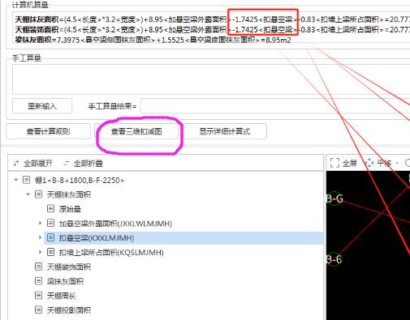Click the 查看计算规则 button
Screen dimensions: 410x320
point(48,131)
